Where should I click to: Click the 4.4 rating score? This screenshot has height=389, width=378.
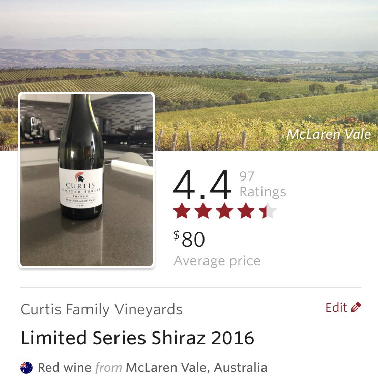tap(202, 185)
